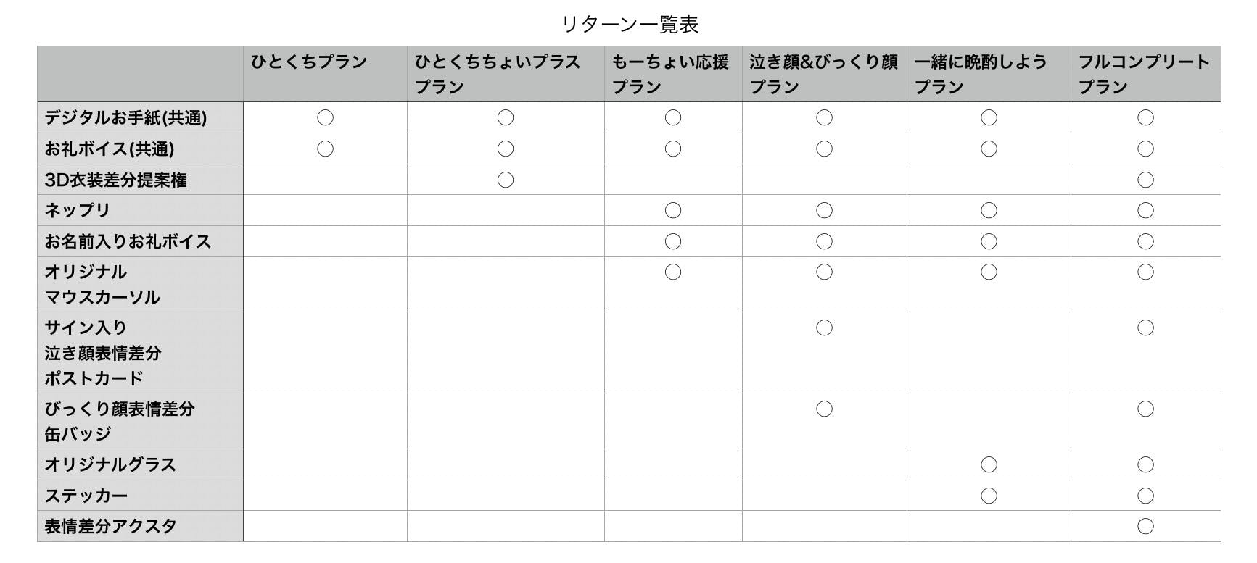Select the 泣き顔&びっくり顔プラン column header
Image resolution: width=1257 pixels, height=563 pixels.
823,74
